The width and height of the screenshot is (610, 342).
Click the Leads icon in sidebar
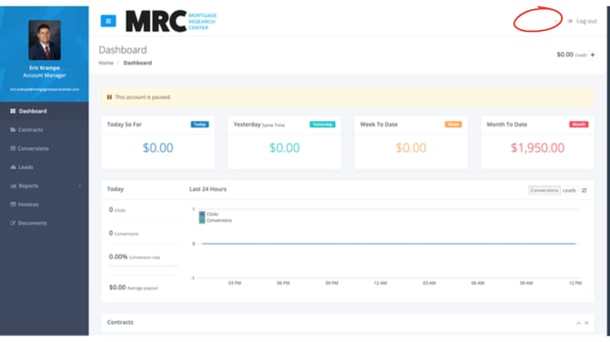pyautogui.click(x=13, y=167)
